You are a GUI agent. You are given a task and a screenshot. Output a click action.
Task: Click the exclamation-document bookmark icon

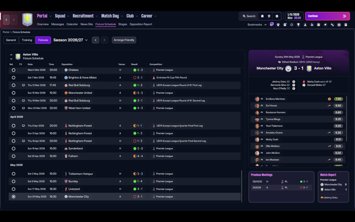pyautogui.click(x=285, y=25)
